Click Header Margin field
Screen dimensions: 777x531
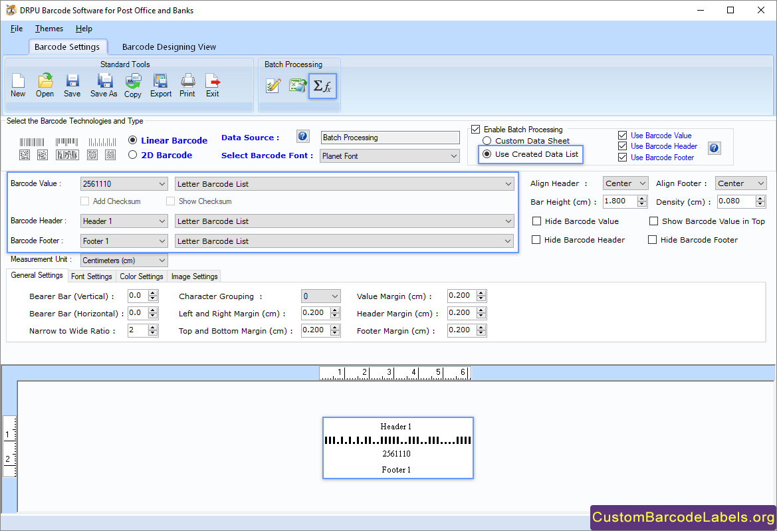pyautogui.click(x=462, y=313)
